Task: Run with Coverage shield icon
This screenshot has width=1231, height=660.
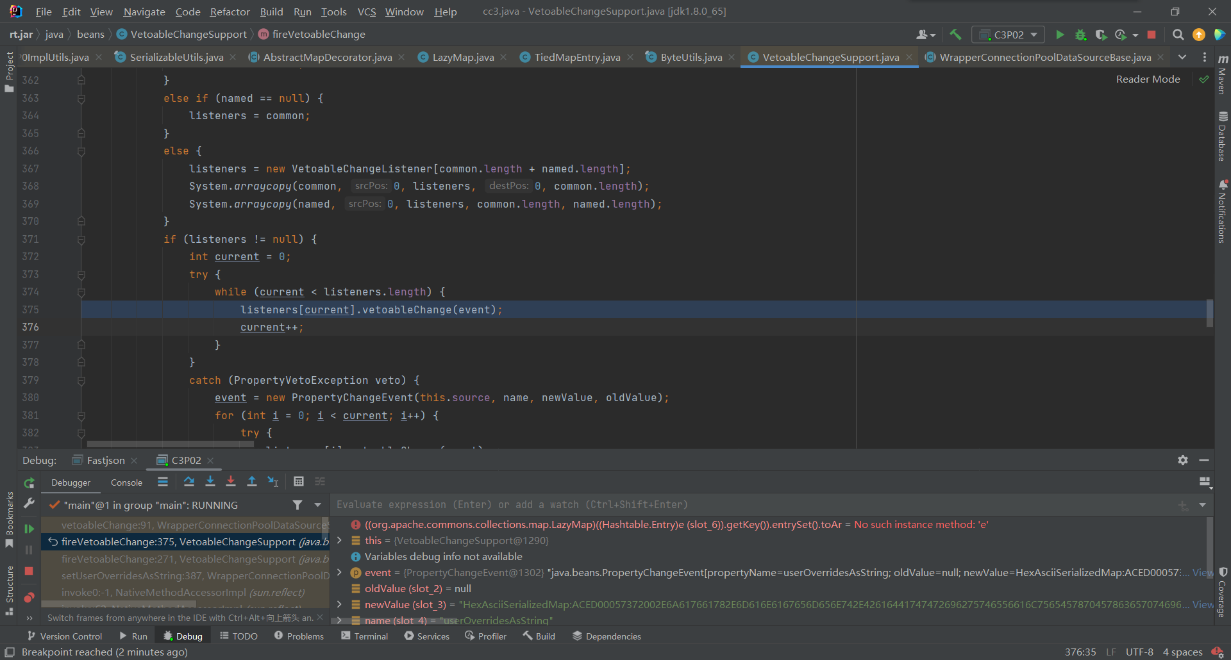Action: 1101,35
